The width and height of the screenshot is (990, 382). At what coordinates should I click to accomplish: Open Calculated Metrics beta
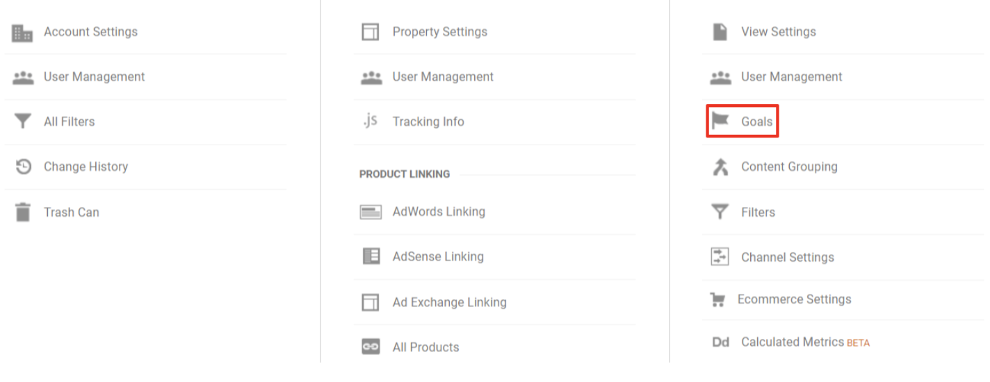coord(805,342)
